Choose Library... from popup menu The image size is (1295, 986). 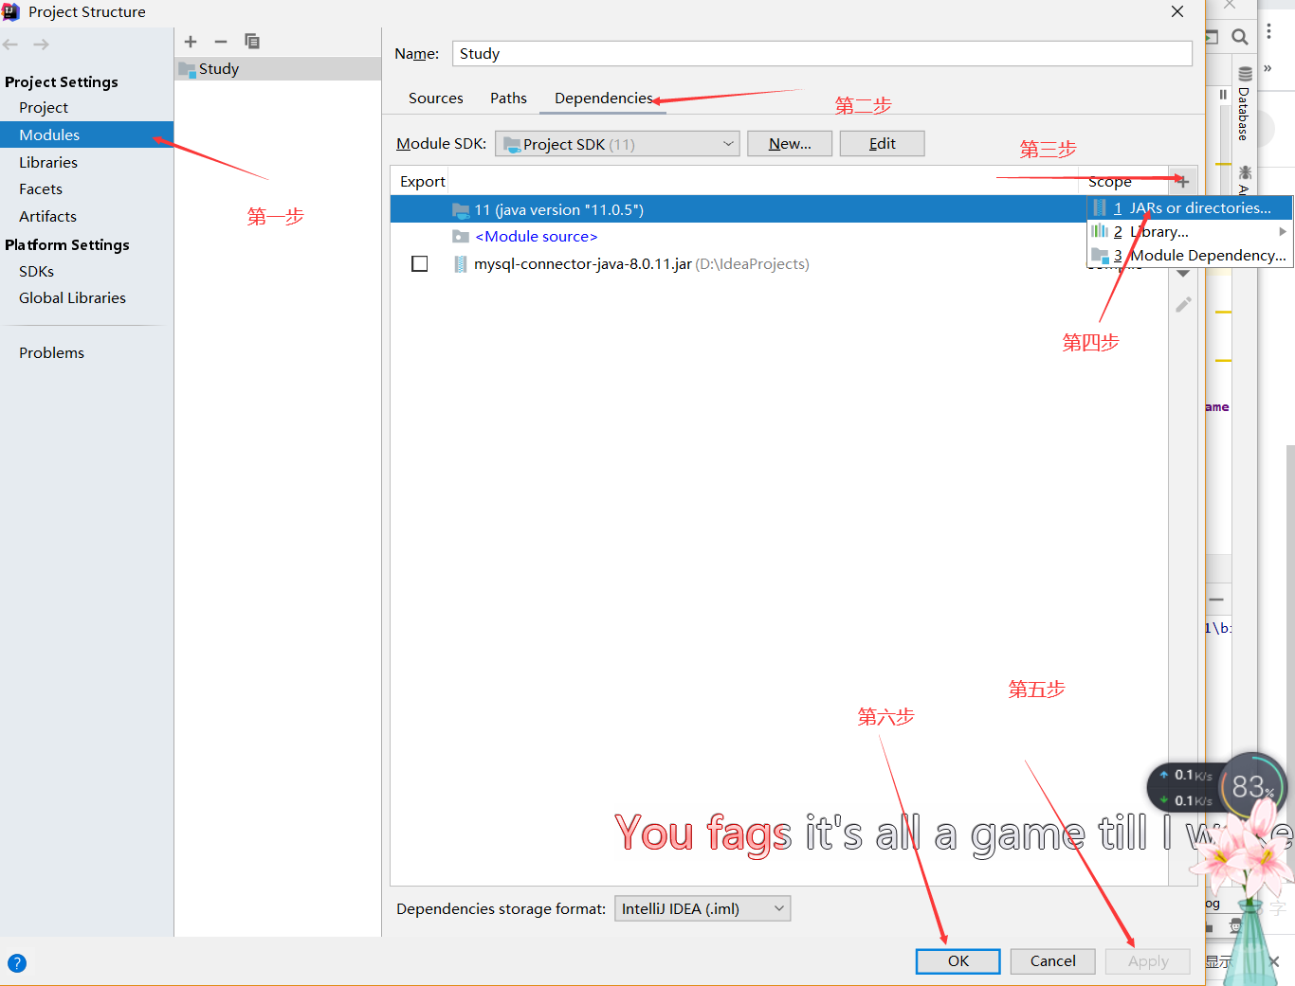tap(1190, 232)
